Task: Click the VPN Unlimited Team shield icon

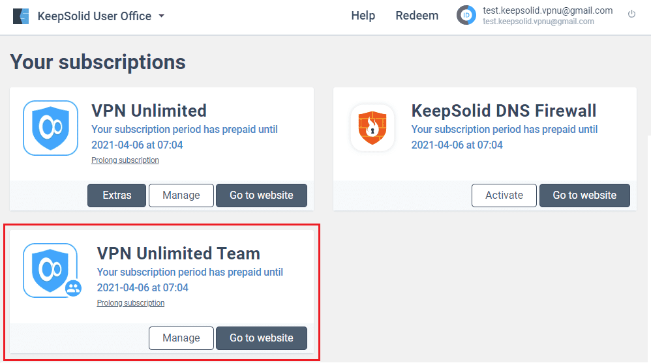Action: 52,270
